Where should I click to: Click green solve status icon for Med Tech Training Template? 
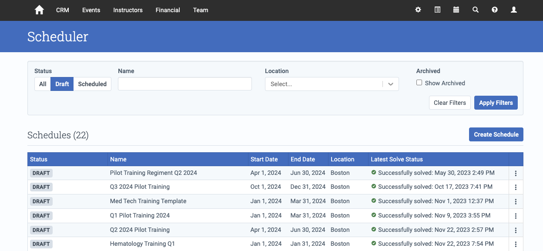pos(373,201)
